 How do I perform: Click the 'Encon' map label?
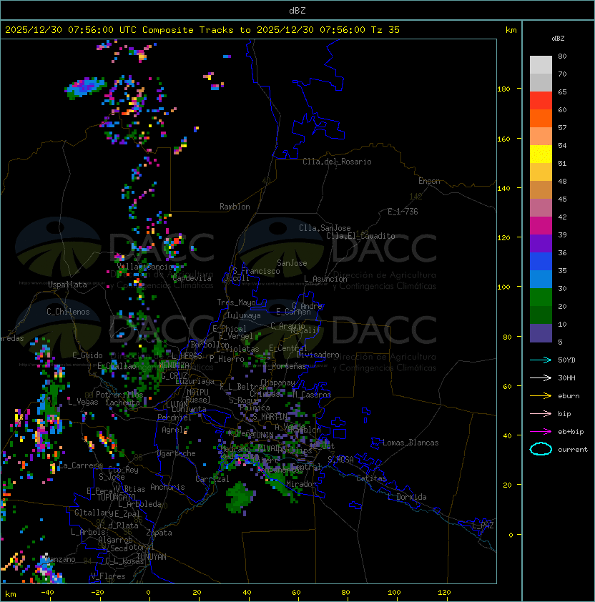coord(429,181)
